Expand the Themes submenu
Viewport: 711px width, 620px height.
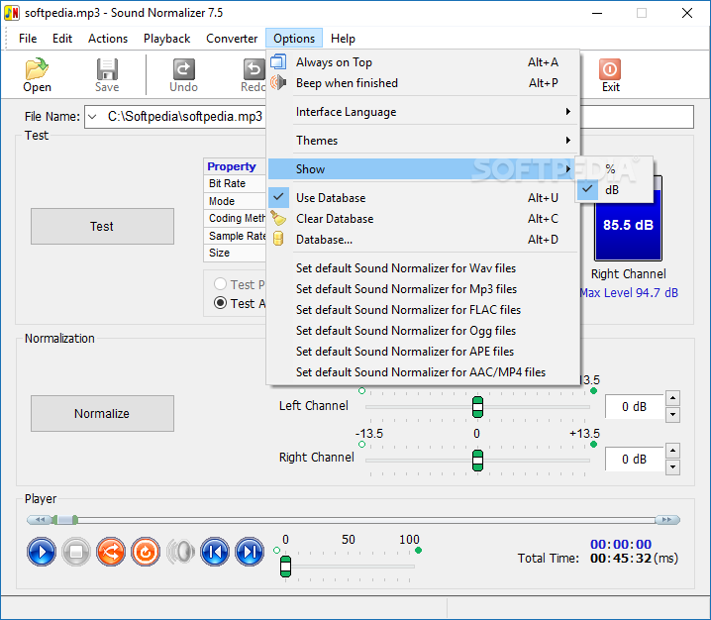pyautogui.click(x=423, y=141)
